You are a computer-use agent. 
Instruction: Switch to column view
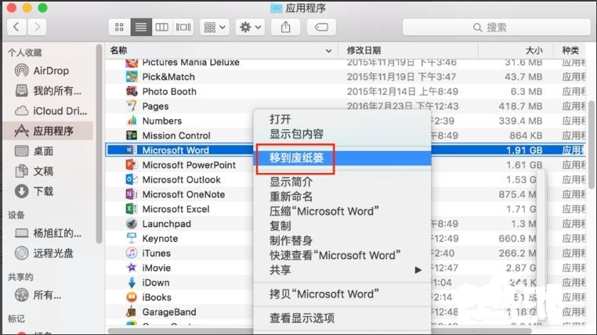tap(162, 27)
